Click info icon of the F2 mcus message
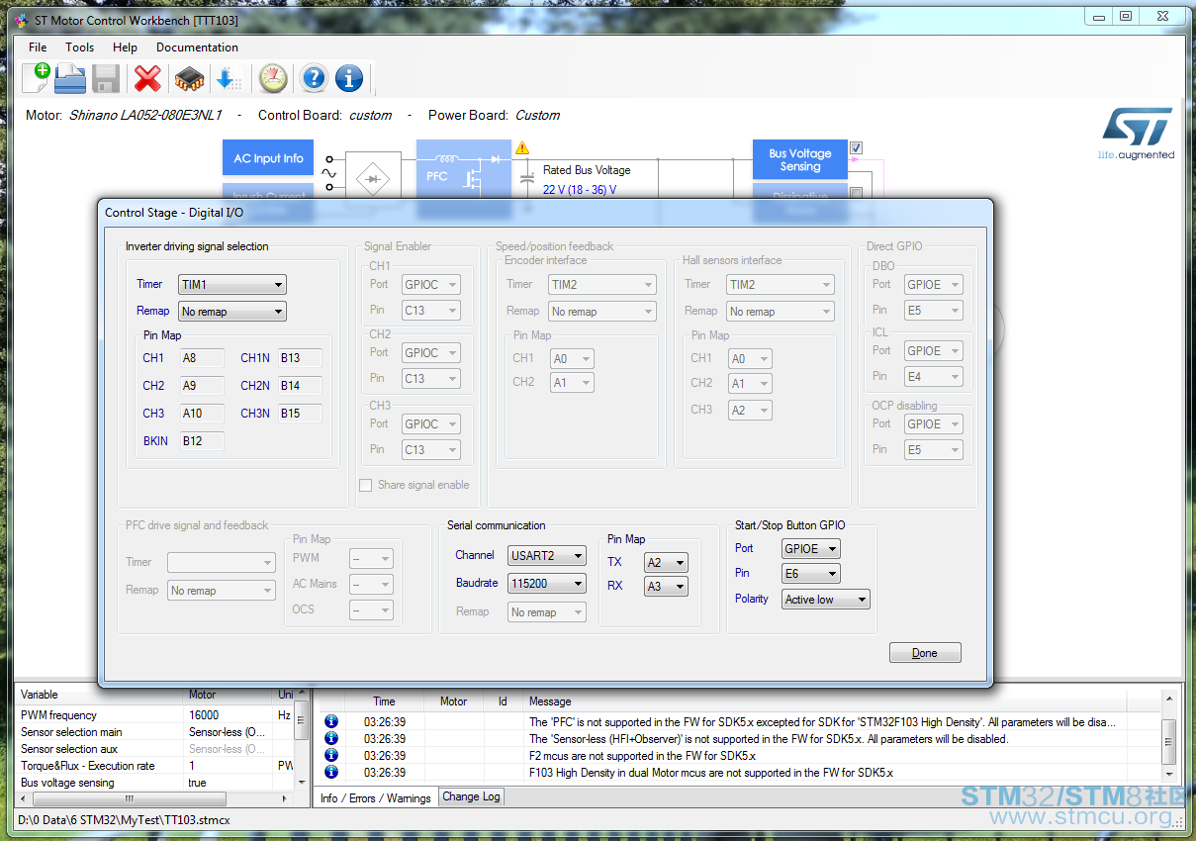This screenshot has width=1196, height=841. click(331, 756)
